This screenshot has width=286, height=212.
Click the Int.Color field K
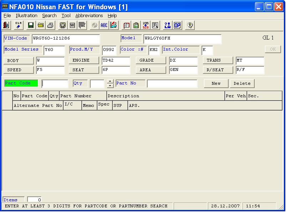(x=207, y=50)
